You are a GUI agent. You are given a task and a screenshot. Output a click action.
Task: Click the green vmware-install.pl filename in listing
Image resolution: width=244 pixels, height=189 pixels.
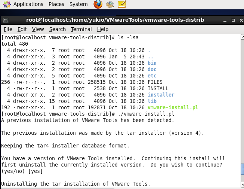(173, 108)
